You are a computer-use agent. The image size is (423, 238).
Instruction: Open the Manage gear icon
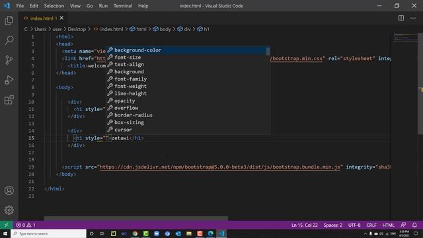pos(9,210)
